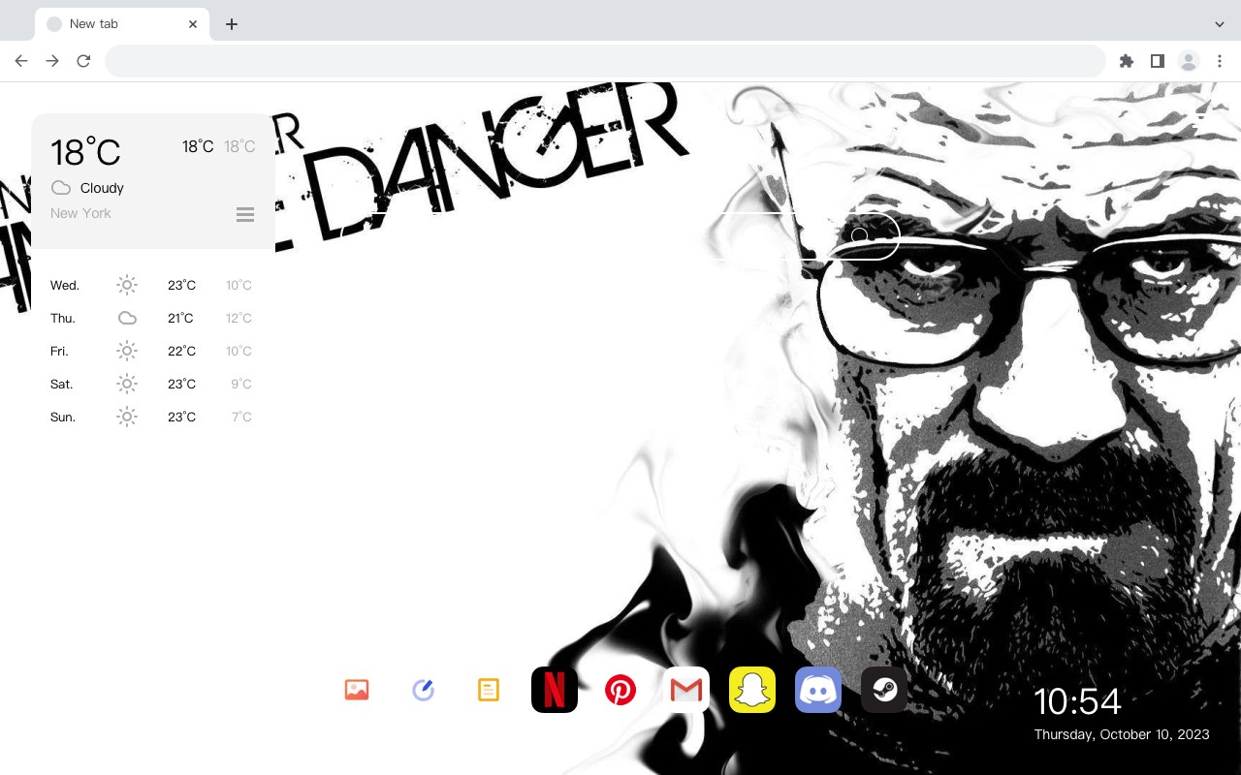The image size is (1241, 775).
Task: Open the Chrome three-dot menu
Action: (1220, 61)
